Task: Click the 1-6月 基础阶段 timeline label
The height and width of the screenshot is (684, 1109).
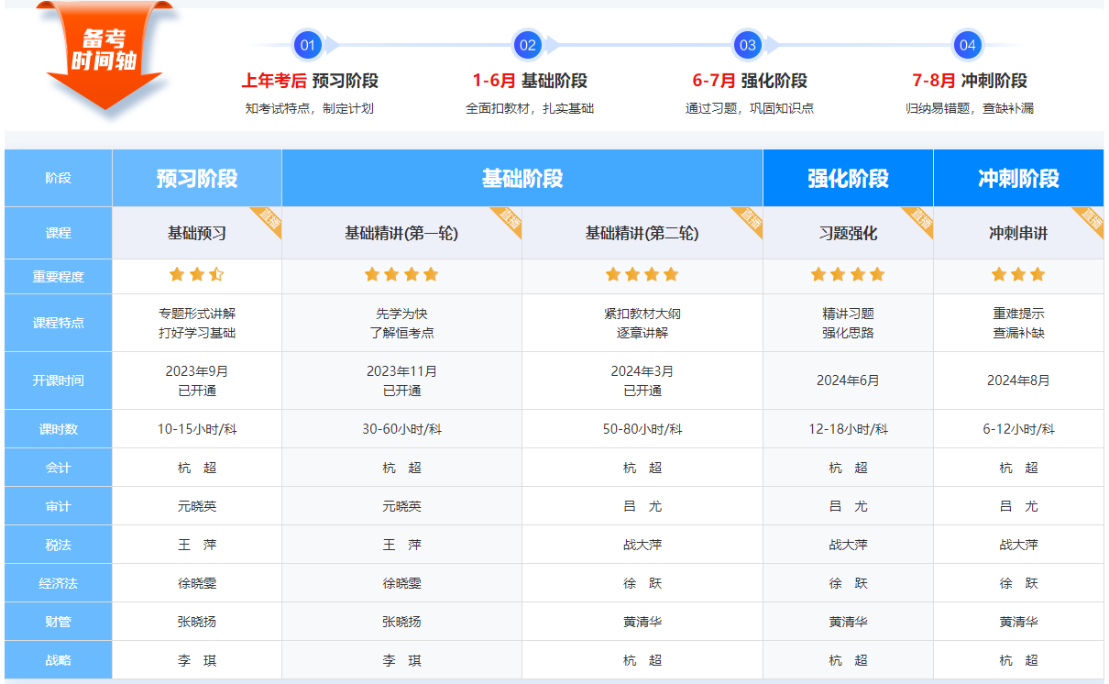Action: 530,81
